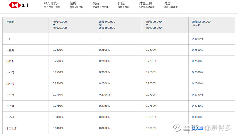Click the 九个月 deposit period row label
The width and height of the screenshot is (238, 135).
pos(10,117)
